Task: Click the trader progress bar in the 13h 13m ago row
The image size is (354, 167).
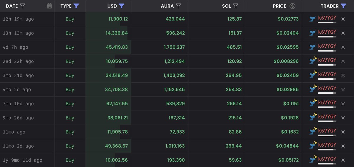Action: coord(327,37)
